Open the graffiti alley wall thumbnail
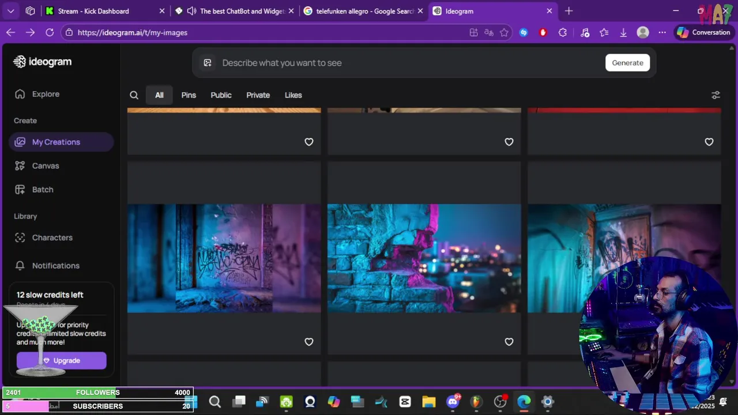This screenshot has width=738, height=415. (x=224, y=258)
